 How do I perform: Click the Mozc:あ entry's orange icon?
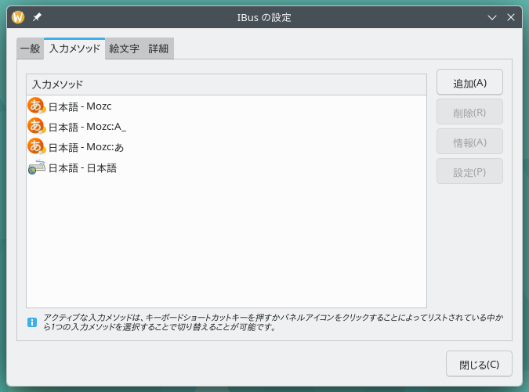(36, 146)
